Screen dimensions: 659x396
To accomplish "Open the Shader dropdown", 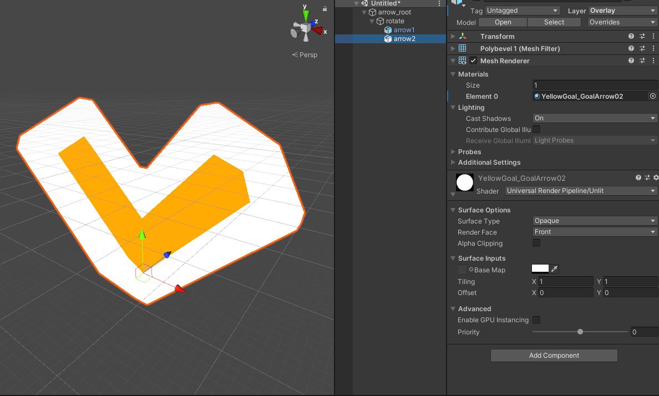I will (x=581, y=191).
